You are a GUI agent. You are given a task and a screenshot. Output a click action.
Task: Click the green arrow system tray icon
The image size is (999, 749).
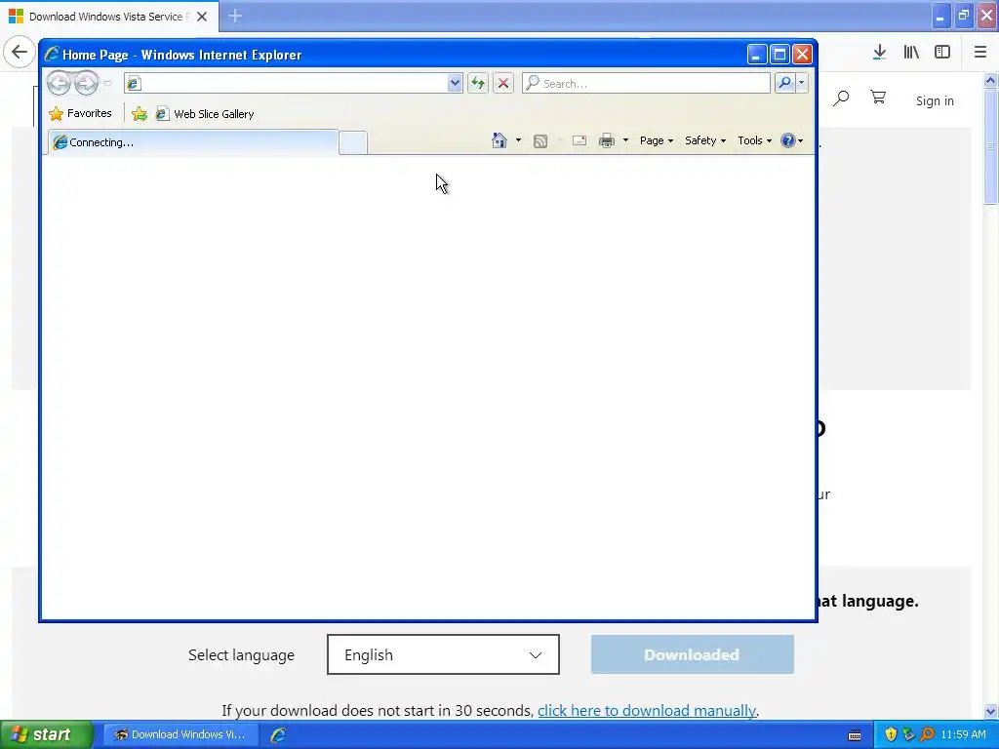pyautogui.click(x=908, y=734)
